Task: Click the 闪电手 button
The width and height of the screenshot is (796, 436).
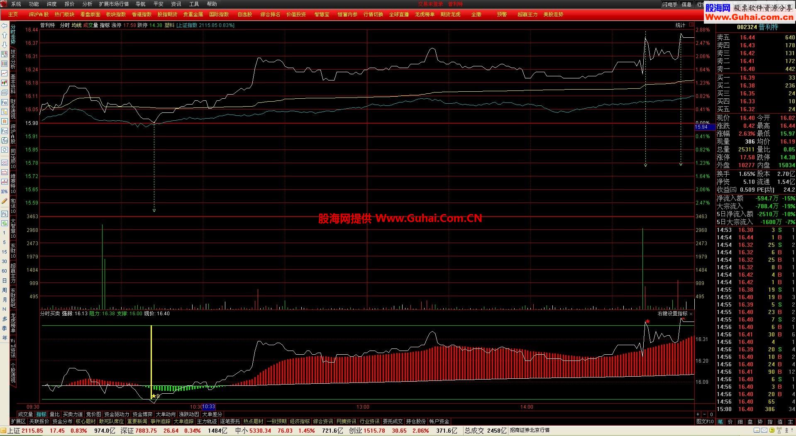Action: [x=670, y=4]
